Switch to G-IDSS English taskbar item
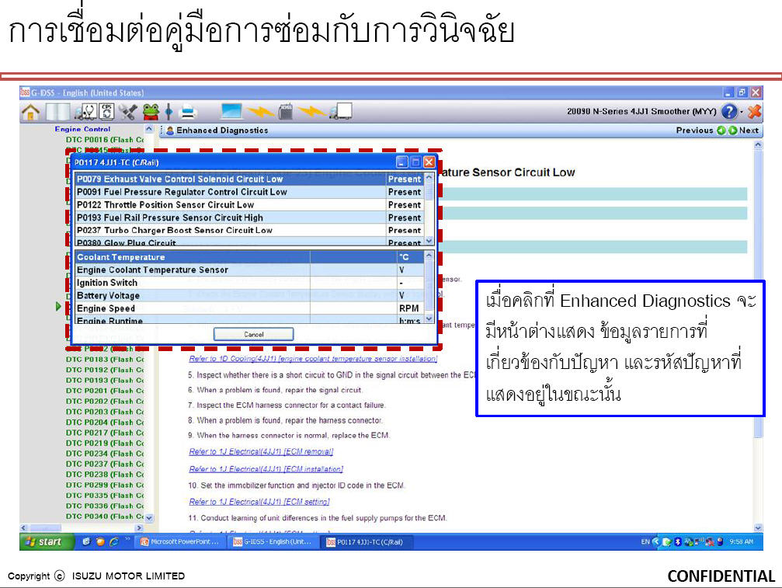Screen dimensions: 782x588 [x=273, y=541]
